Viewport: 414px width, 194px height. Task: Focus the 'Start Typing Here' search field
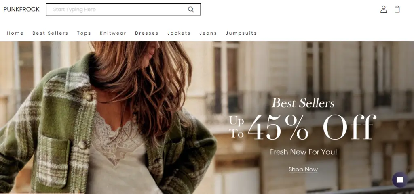[x=123, y=9]
